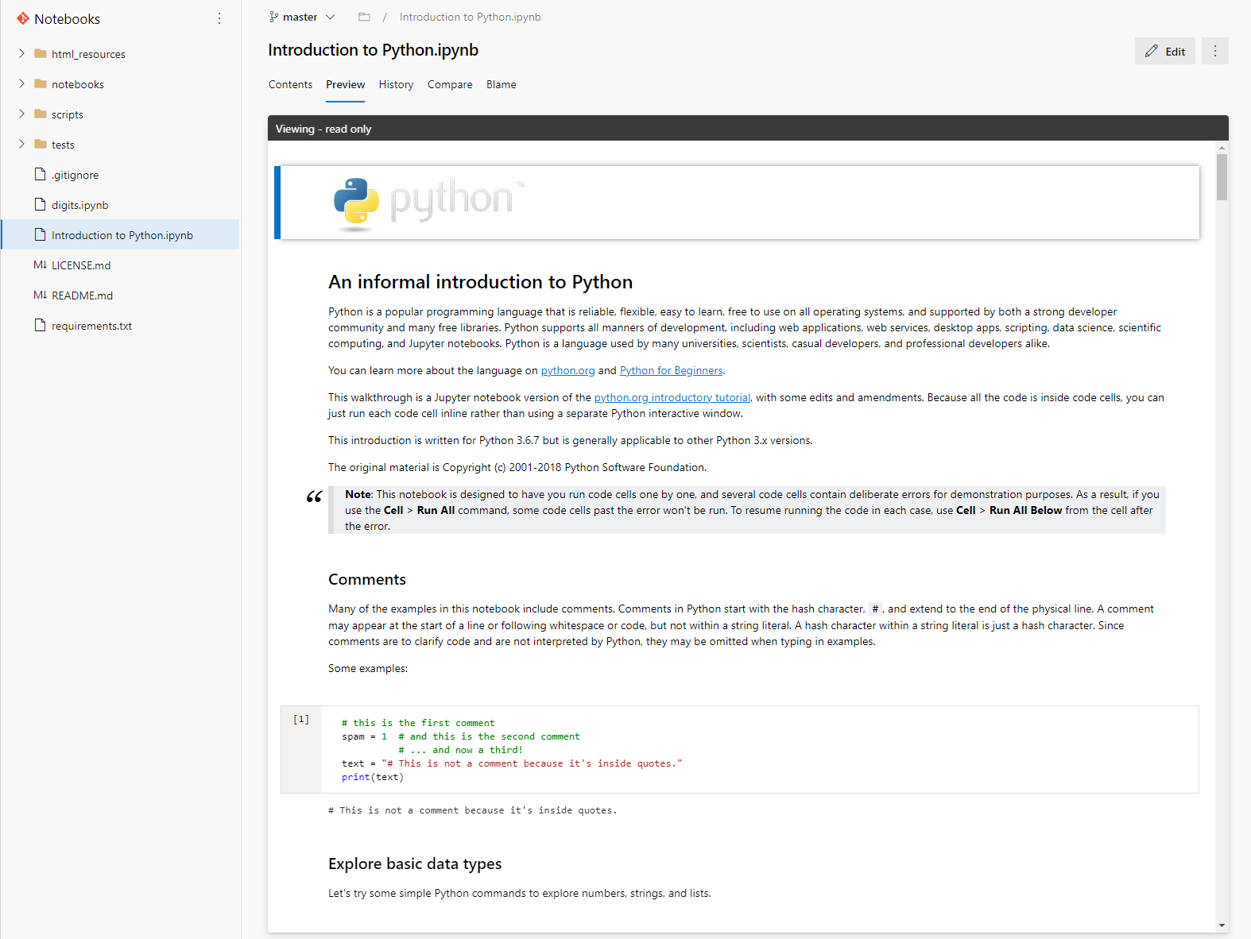Expand the html_resources folder

coord(21,53)
